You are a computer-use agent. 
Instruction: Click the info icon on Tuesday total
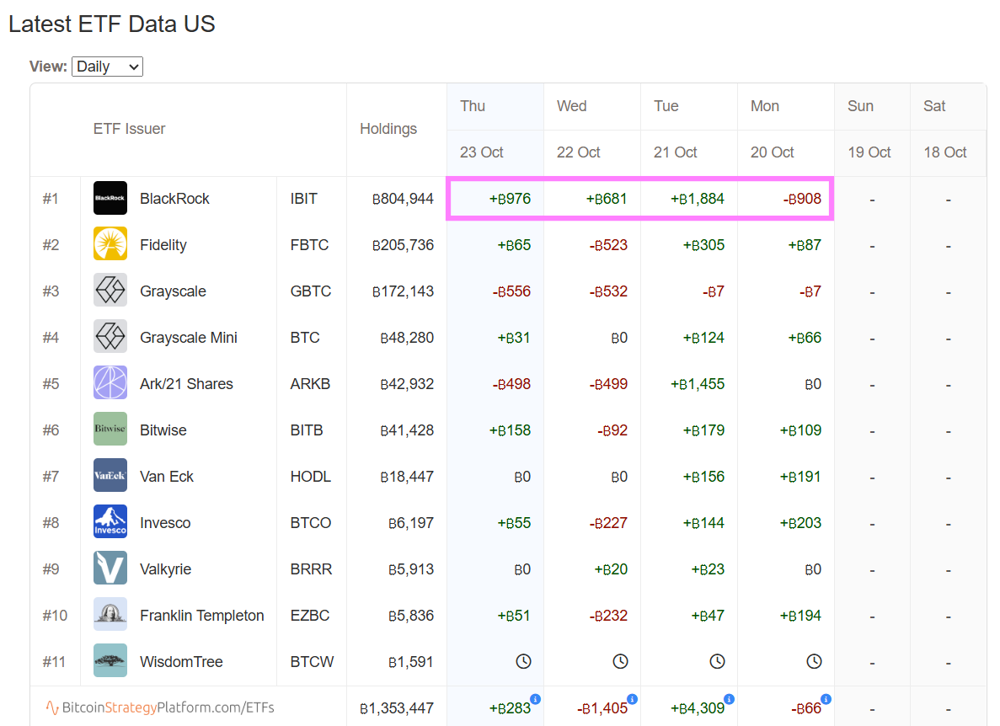coord(730,699)
